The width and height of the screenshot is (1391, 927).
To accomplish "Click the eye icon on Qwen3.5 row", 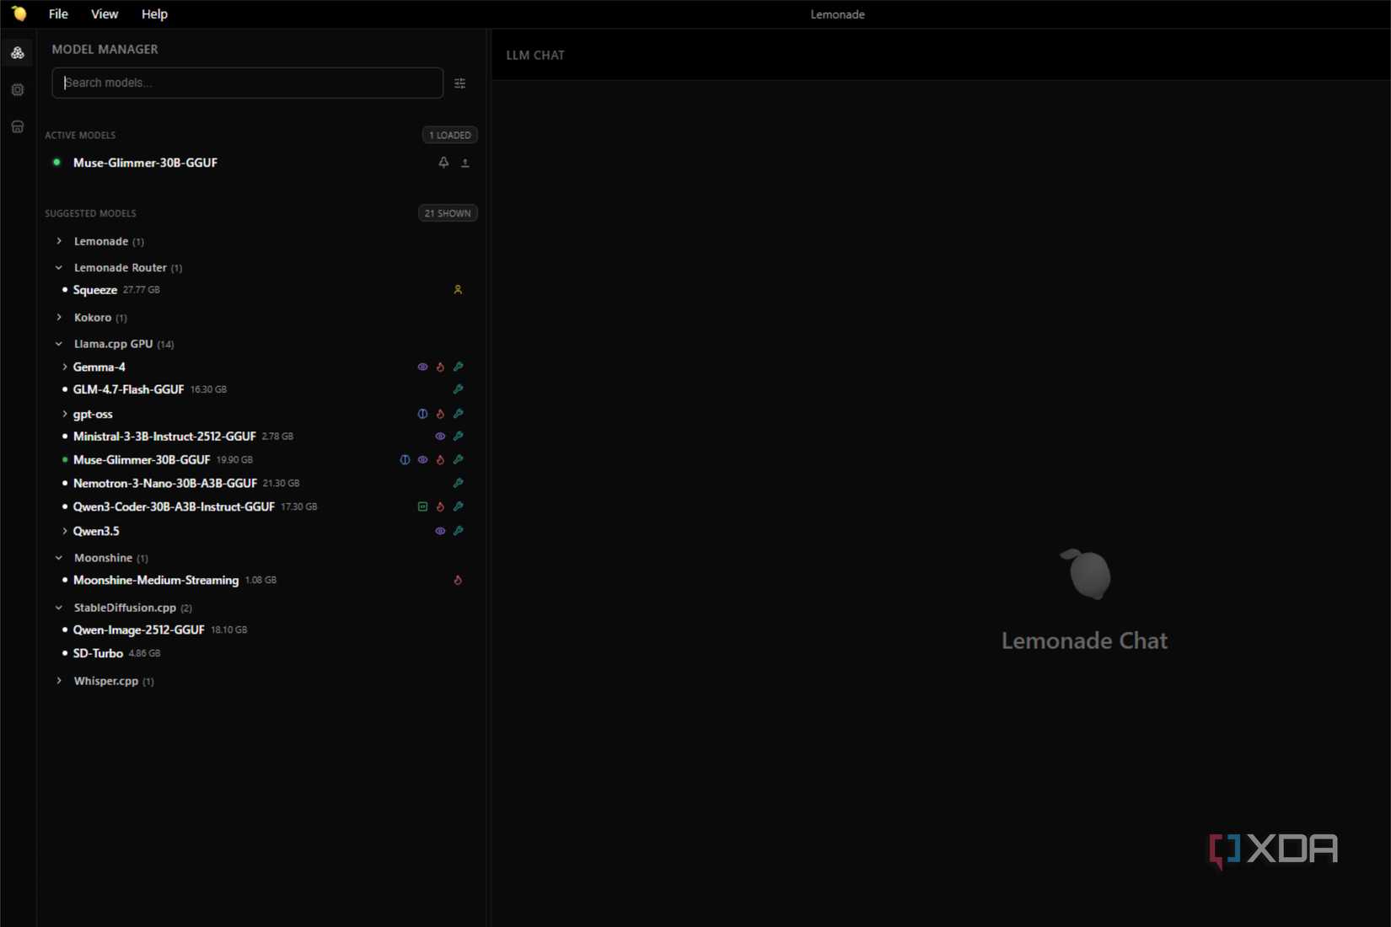I will click(440, 531).
